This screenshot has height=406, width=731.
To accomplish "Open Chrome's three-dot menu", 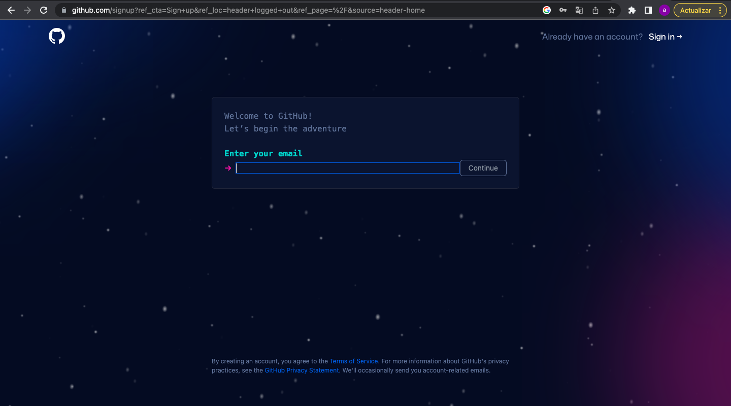I will tap(720, 10).
